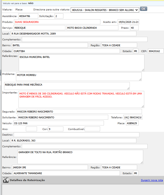Click the Veículo vai para a base: NÃO text
The width and height of the screenshot is (164, 195).
pyautogui.click(x=18, y=3)
